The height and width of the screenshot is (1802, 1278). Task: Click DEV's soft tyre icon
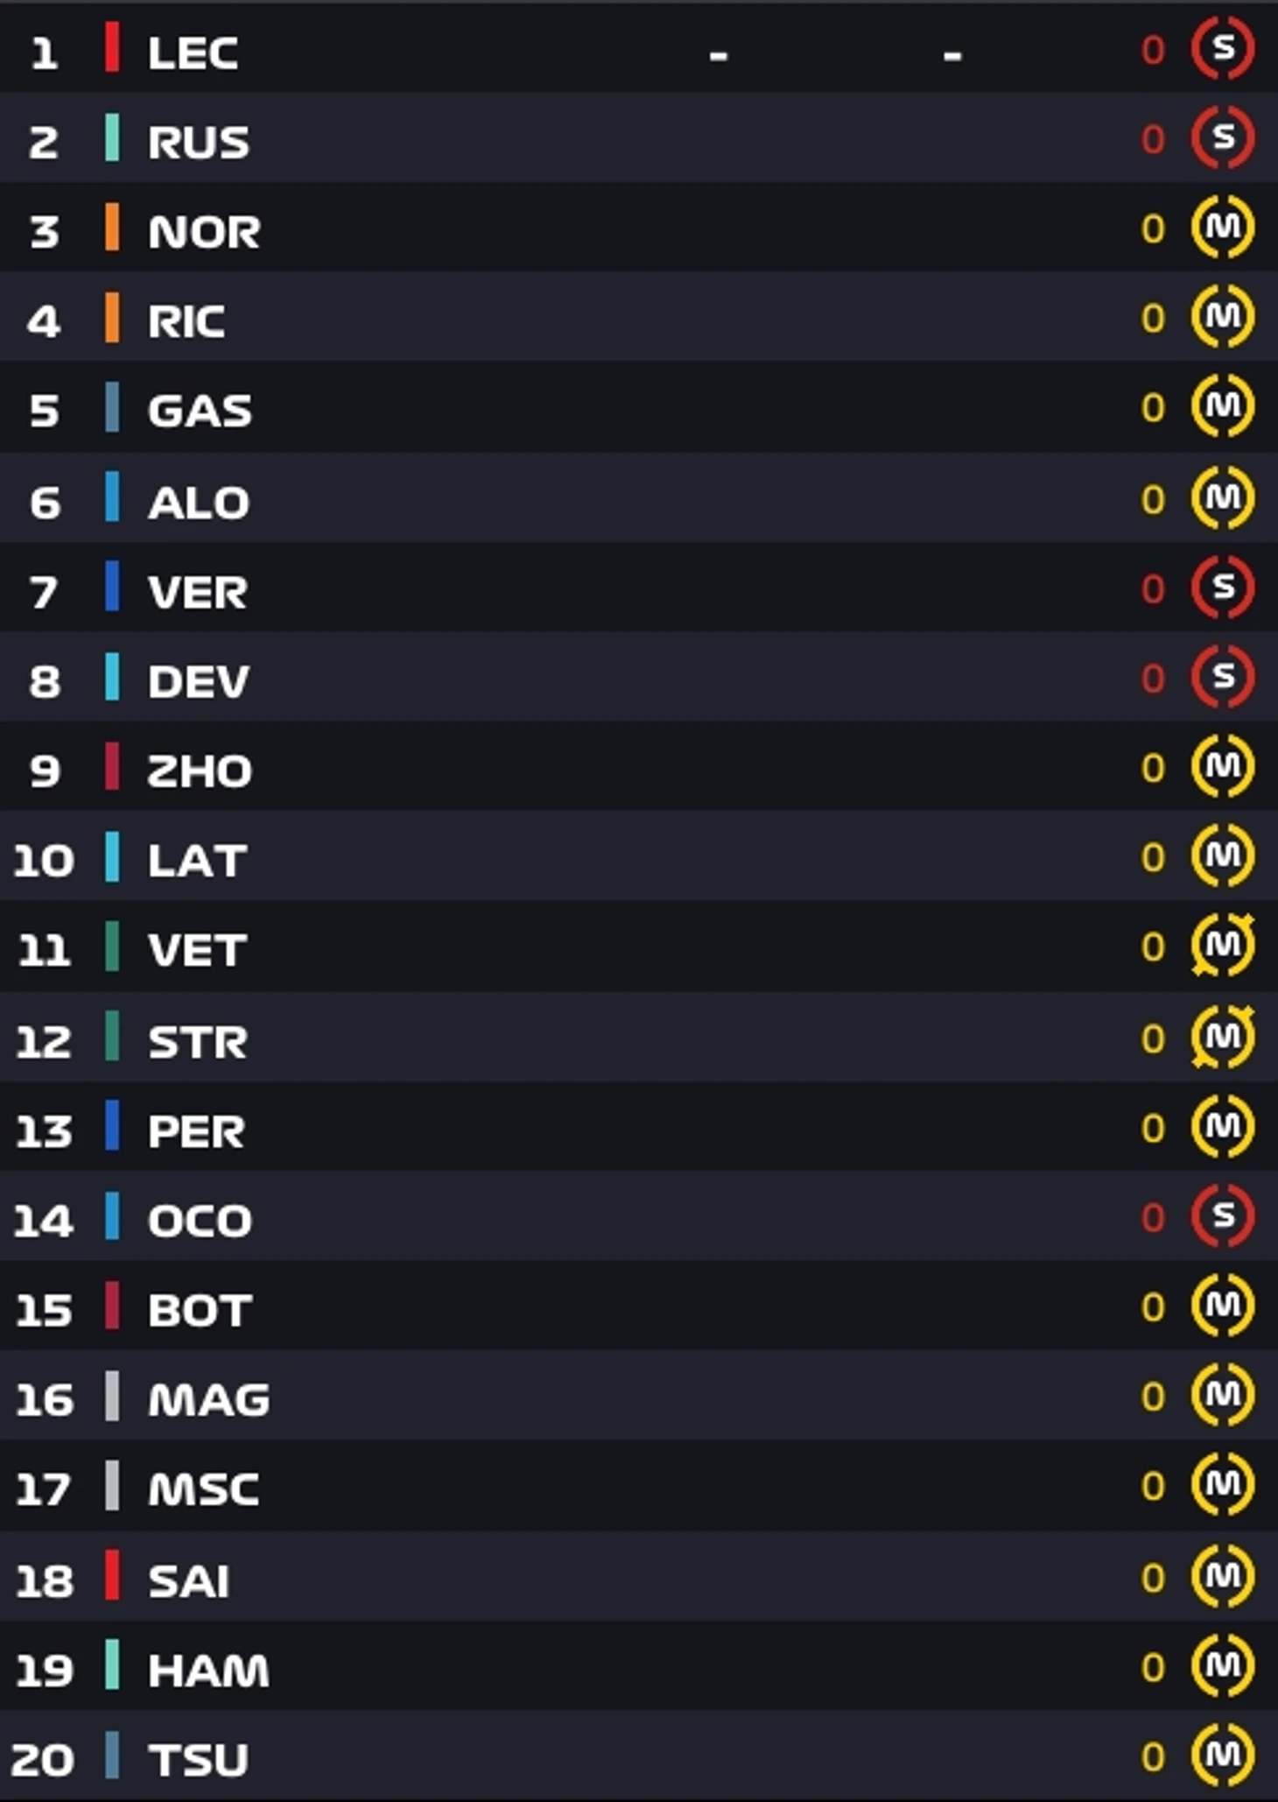1223,677
